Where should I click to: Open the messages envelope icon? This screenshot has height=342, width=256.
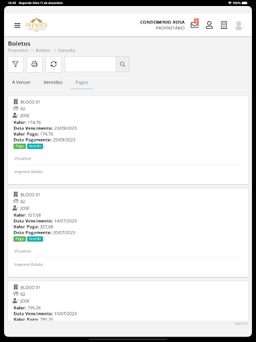[x=195, y=24]
